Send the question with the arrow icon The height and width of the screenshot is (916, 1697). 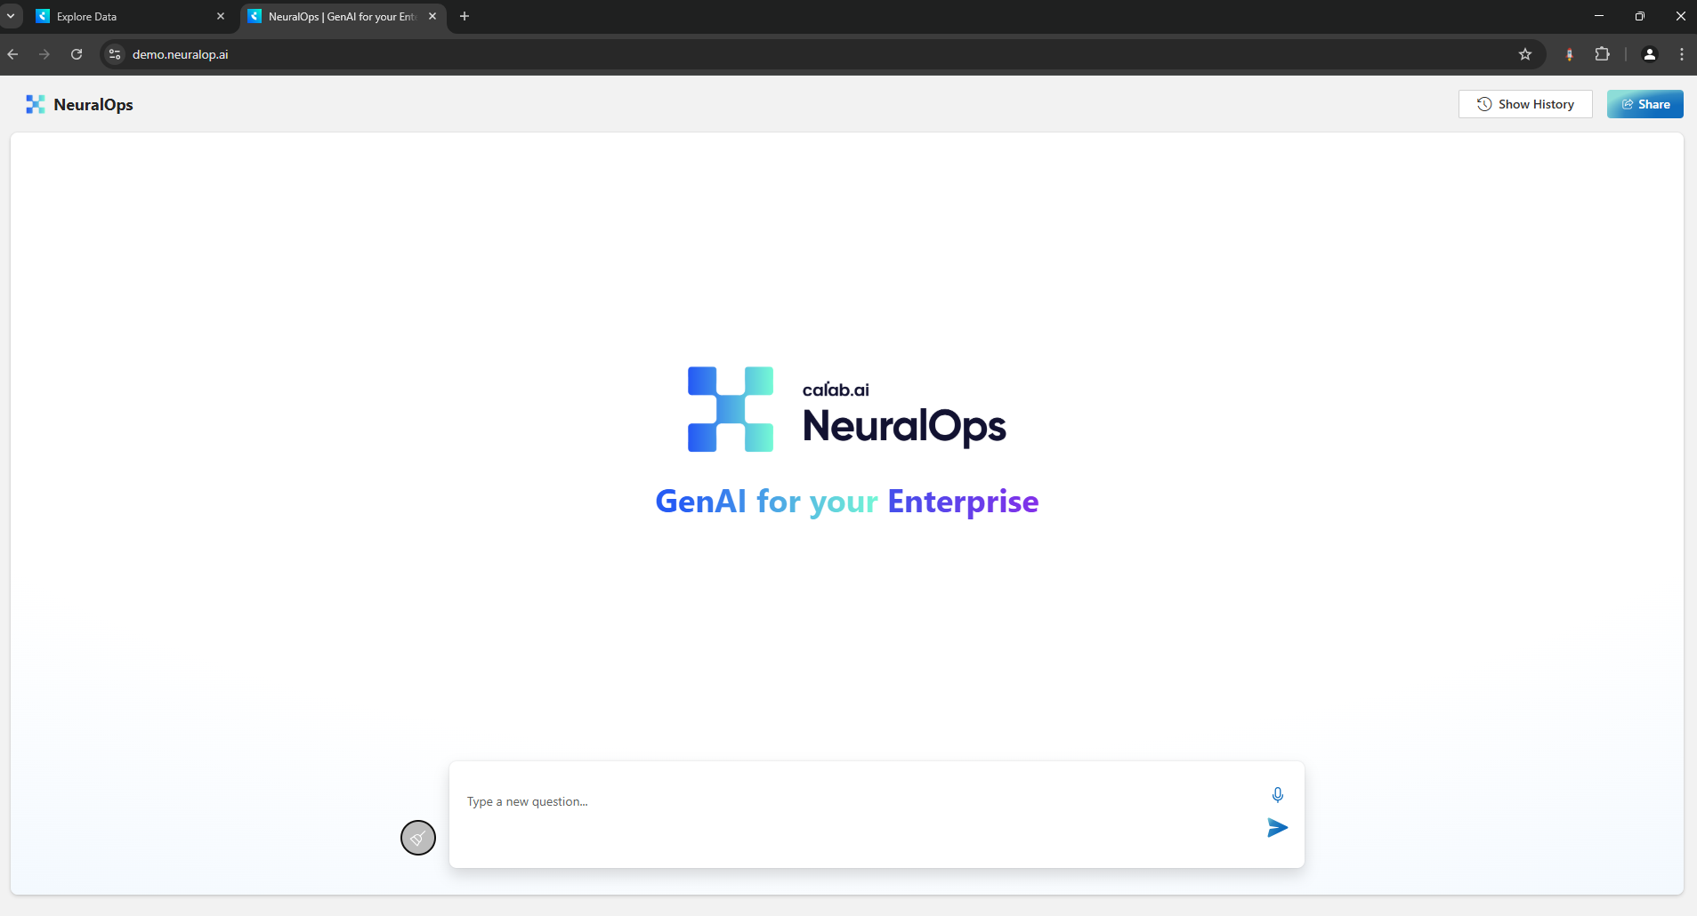[x=1277, y=828]
